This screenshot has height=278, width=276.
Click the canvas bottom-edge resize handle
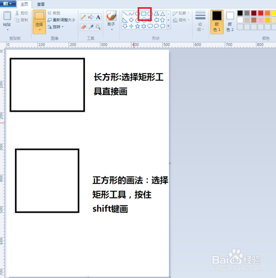pyautogui.click(x=88, y=277)
